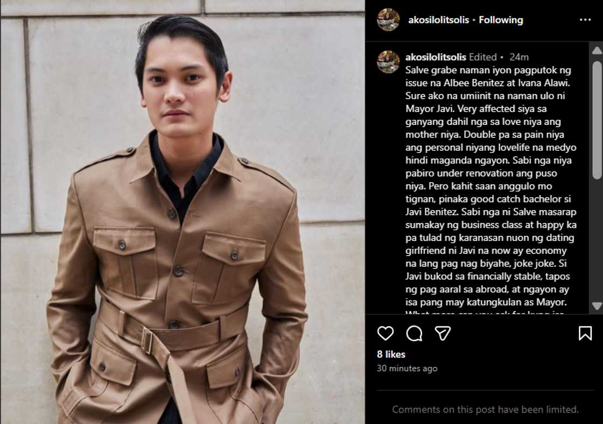Open comments with speech bubble icon
Viewport: 603px width, 424px height.
414,333
